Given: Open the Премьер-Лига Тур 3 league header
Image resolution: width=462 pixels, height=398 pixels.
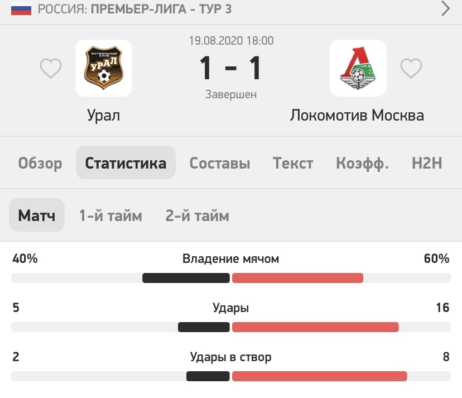Looking at the screenshot, I should (134, 9).
